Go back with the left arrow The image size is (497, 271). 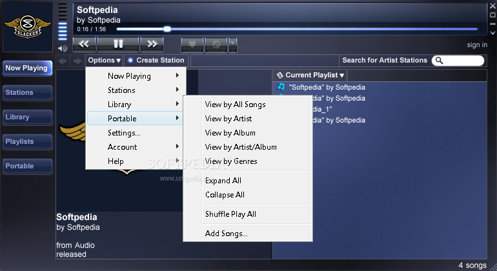pos(63,61)
